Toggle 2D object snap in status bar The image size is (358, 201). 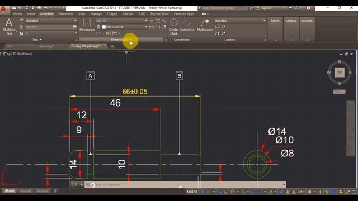point(260,192)
